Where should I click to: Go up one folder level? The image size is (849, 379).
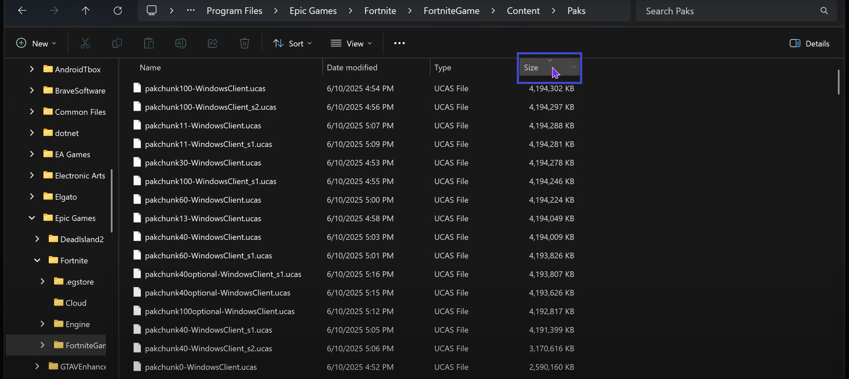pyautogui.click(x=86, y=11)
